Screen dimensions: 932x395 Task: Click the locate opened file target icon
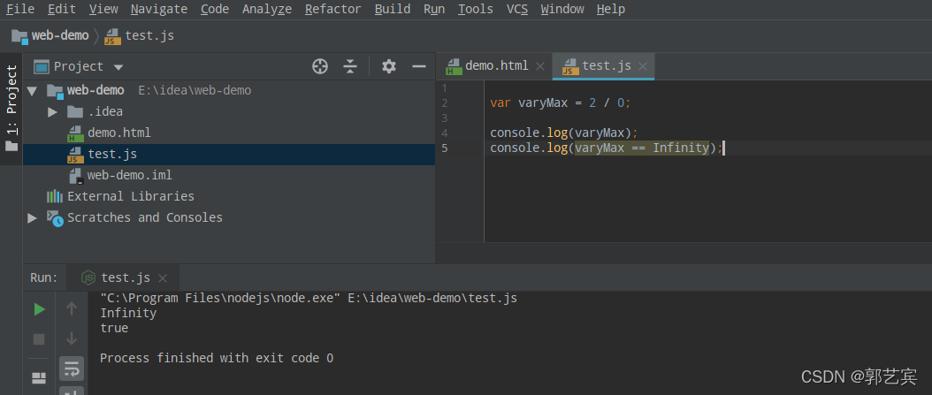click(320, 66)
